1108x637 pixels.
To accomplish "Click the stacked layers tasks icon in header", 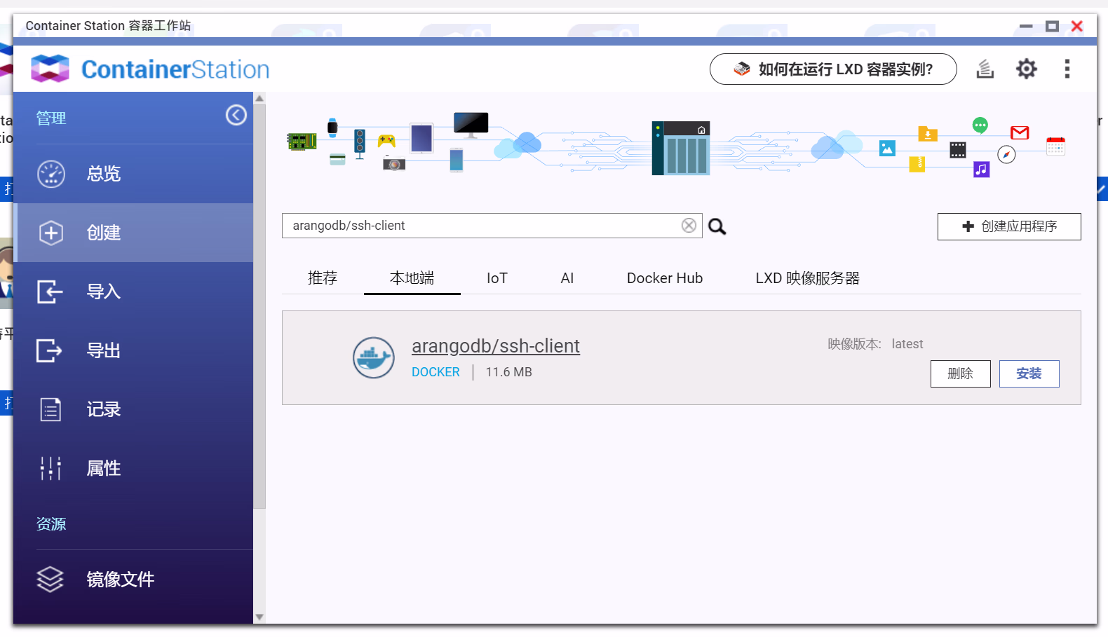I will (985, 69).
